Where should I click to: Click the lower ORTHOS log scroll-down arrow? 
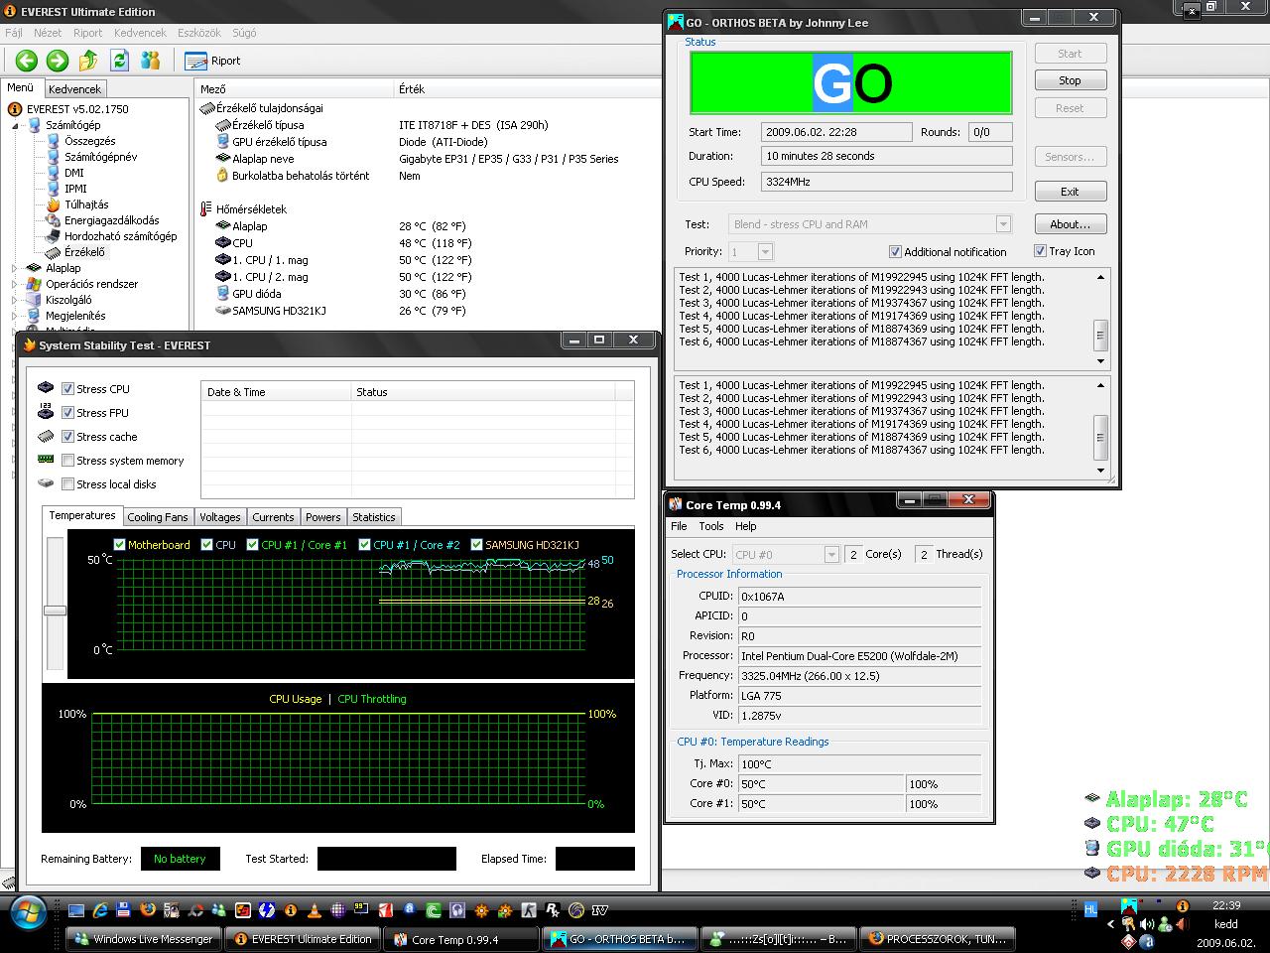tap(1100, 471)
